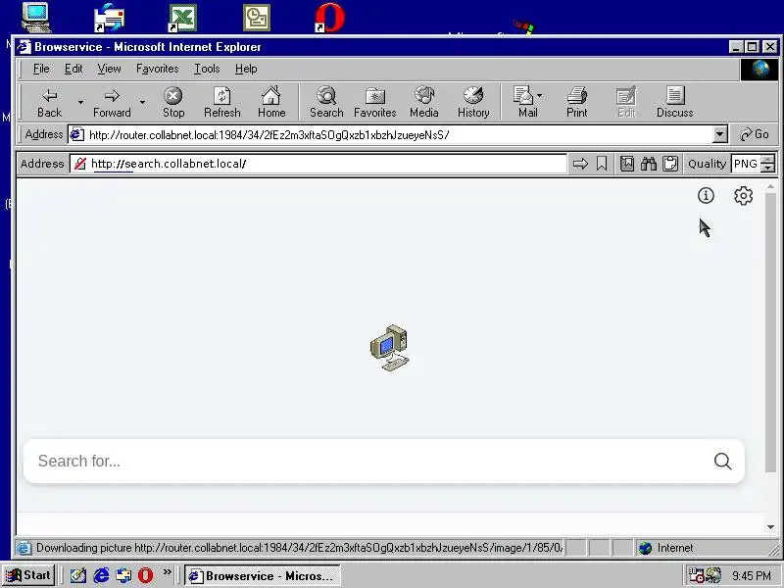The image size is (784, 588).
Task: Open the Edit menu
Action: [73, 69]
